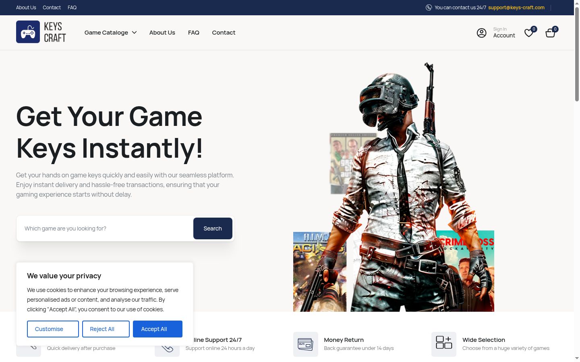
Task: Click 'Quick delivery after purchase' text
Action: click(81, 348)
